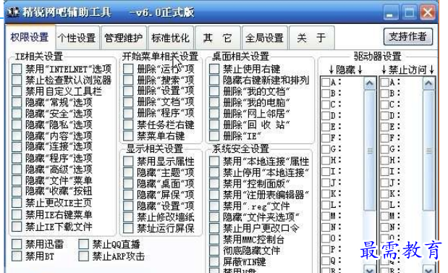Image resolution: width=448 pixels, height=273 pixels.
Task: Show the 关于 tab
Action: pyautogui.click(x=311, y=38)
